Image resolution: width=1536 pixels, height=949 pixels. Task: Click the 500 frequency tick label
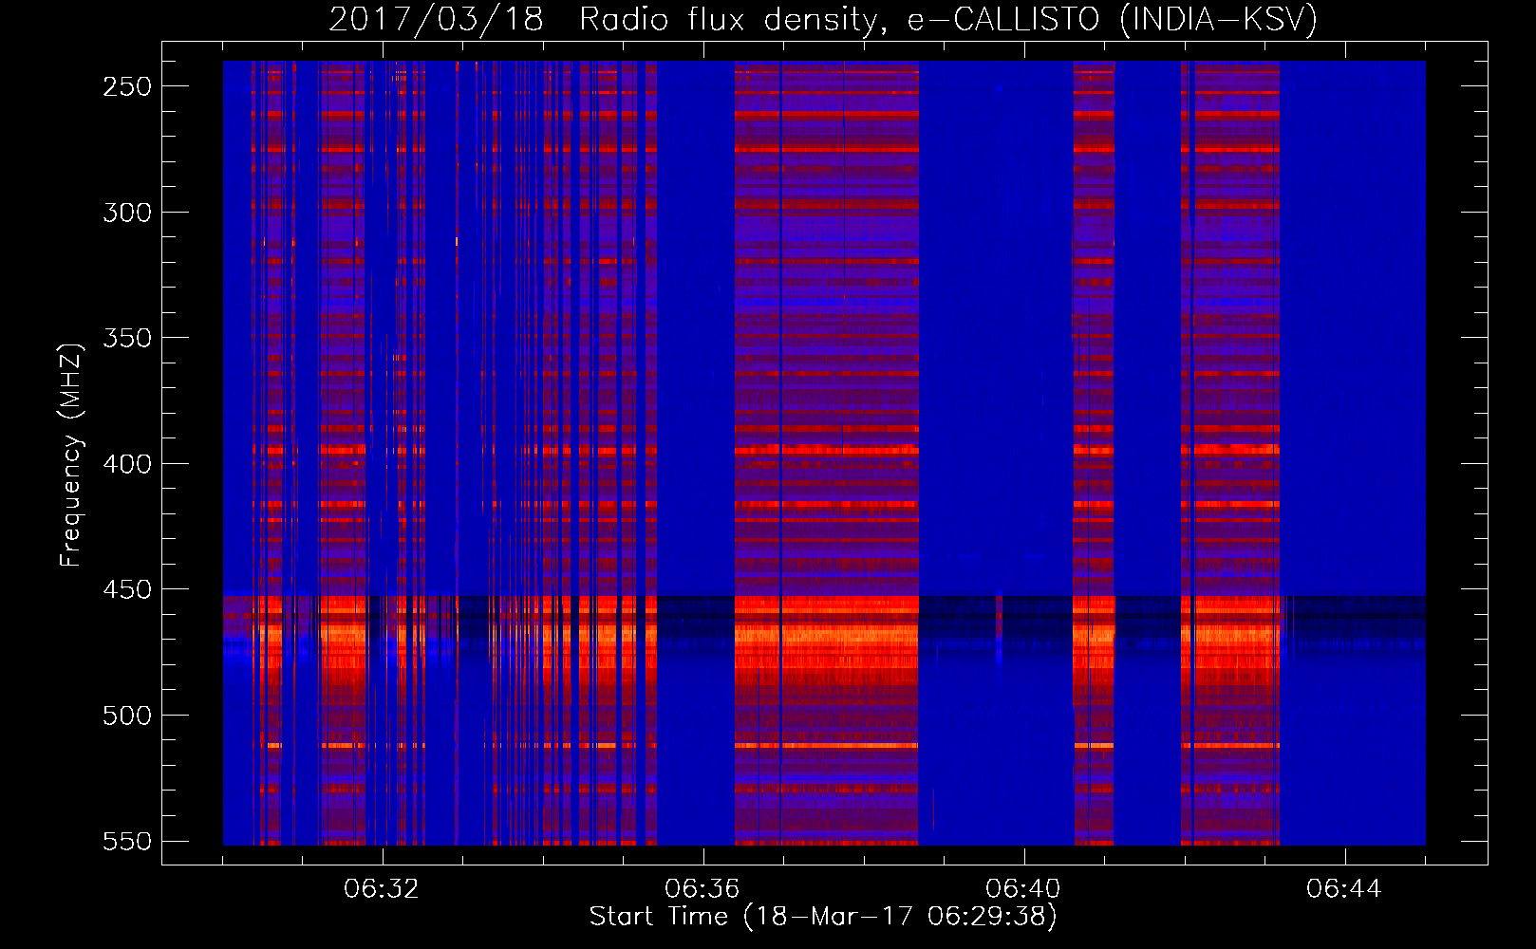pyautogui.click(x=127, y=716)
